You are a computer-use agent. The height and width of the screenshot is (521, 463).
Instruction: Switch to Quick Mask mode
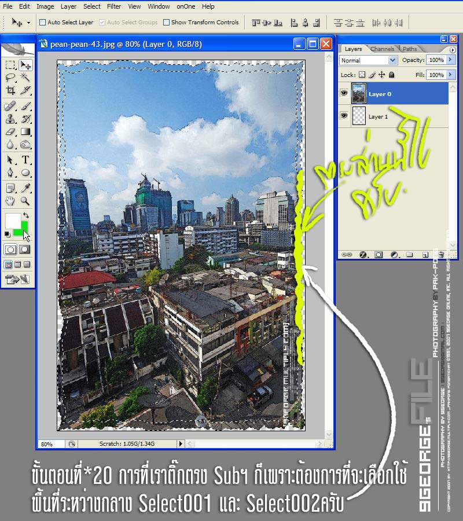pos(24,249)
